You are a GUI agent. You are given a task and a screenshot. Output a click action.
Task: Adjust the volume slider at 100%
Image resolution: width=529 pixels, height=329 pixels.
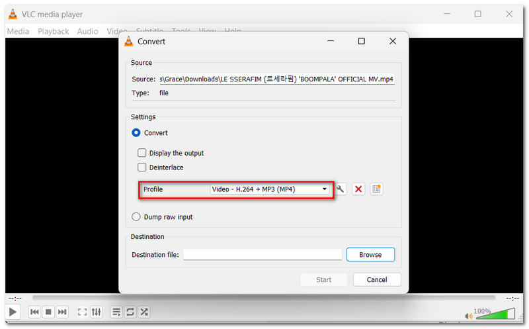click(x=495, y=314)
